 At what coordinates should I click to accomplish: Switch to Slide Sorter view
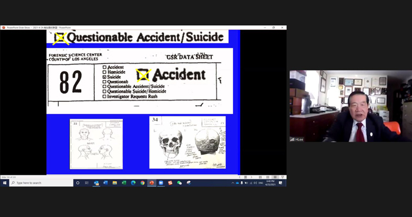(x=267, y=177)
